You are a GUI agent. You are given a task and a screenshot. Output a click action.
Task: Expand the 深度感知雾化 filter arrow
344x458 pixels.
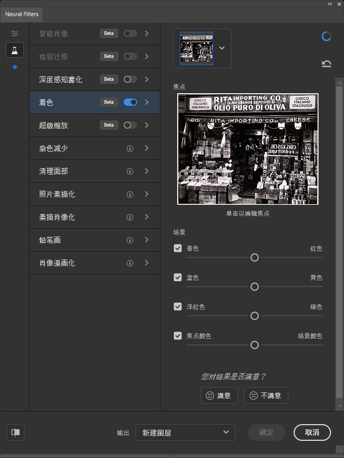[147, 79]
